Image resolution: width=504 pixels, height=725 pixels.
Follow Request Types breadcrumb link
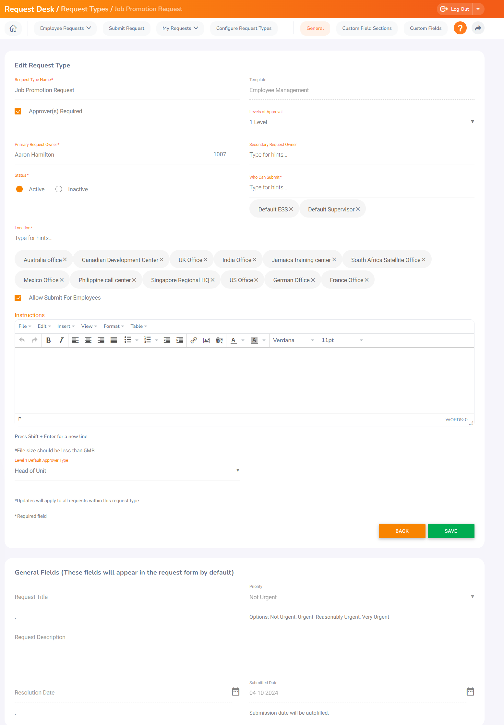tap(85, 9)
